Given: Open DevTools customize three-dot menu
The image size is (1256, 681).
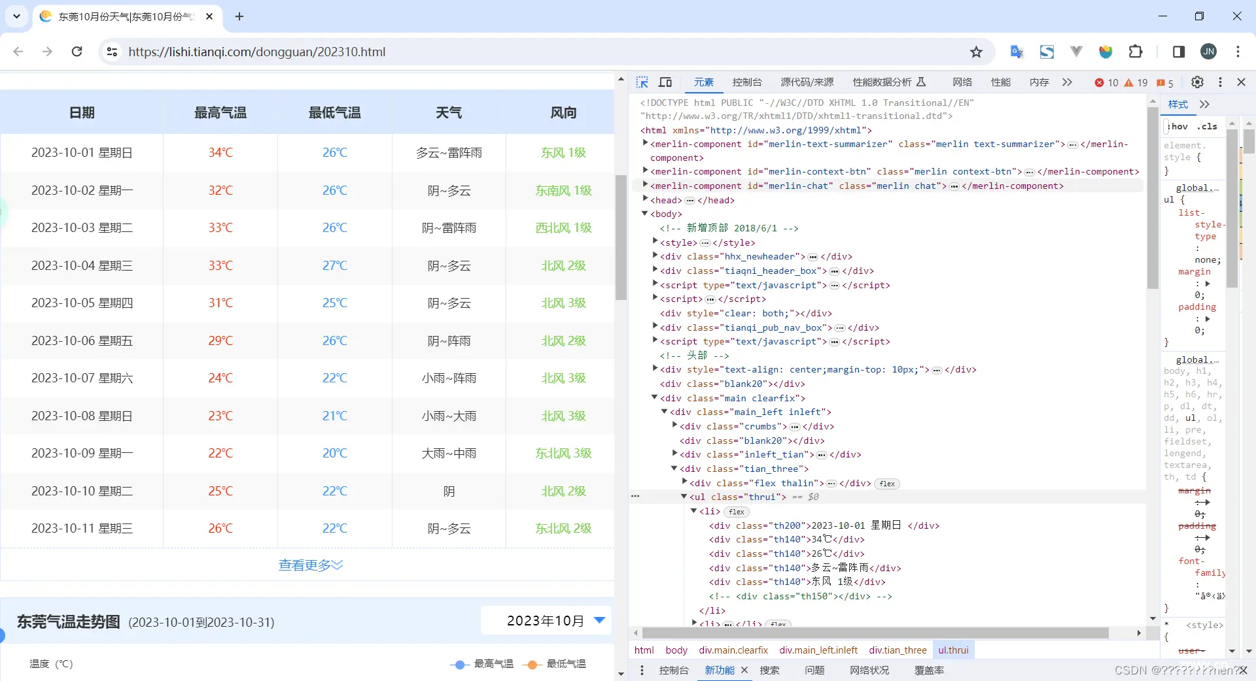Looking at the screenshot, I should [1220, 82].
